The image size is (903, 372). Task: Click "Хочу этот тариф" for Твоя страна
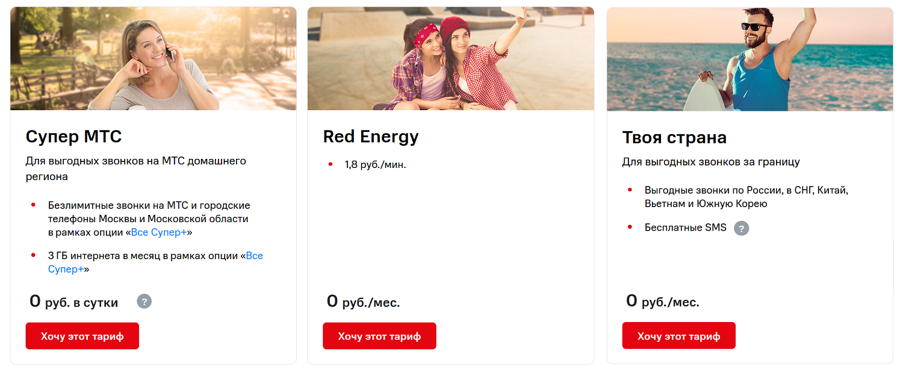[x=678, y=336]
